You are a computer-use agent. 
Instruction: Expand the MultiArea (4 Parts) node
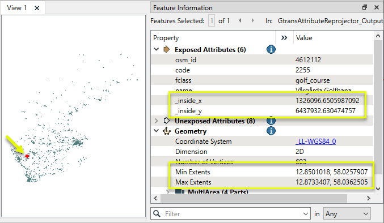click(168, 191)
